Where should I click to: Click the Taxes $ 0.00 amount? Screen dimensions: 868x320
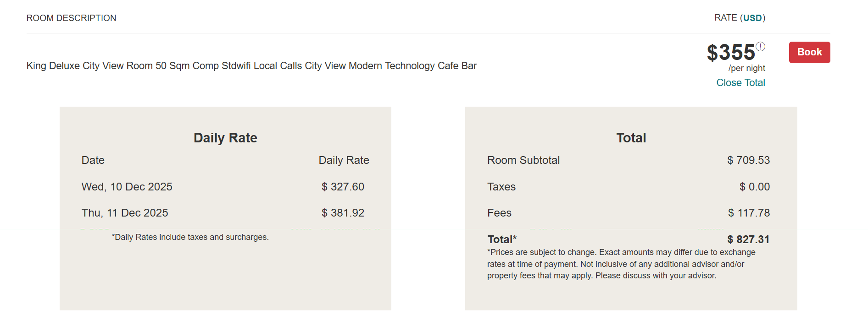pos(755,187)
